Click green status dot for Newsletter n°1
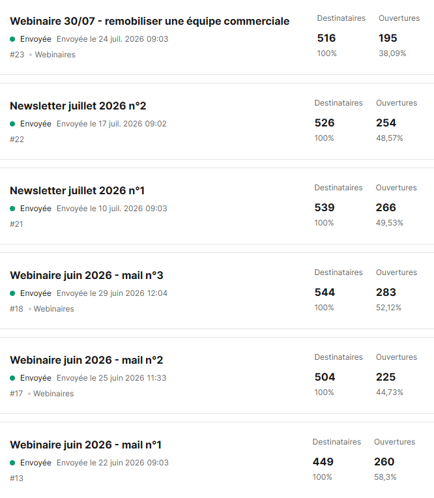Viewport: 434px width, 498px height. click(x=12, y=209)
